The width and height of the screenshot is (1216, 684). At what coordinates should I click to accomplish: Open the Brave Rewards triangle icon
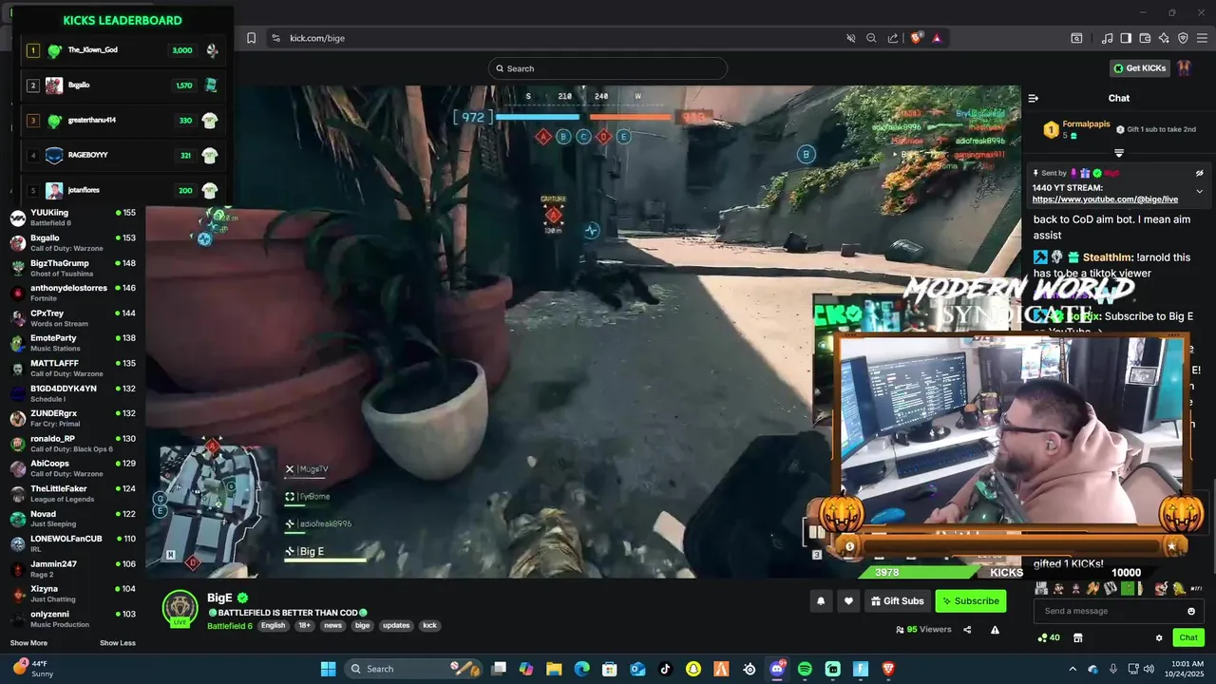[x=937, y=38]
